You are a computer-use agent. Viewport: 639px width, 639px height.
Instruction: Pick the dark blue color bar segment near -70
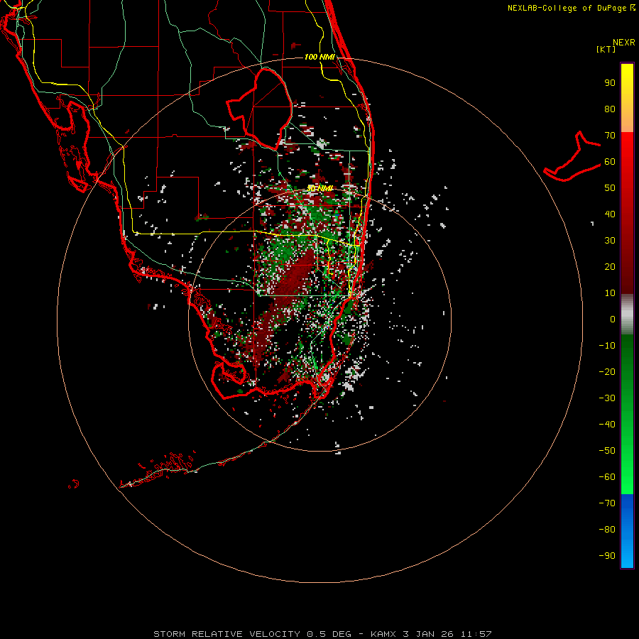click(627, 503)
